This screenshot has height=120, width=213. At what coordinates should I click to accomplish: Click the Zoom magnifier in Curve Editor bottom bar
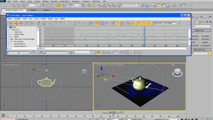[133, 52]
